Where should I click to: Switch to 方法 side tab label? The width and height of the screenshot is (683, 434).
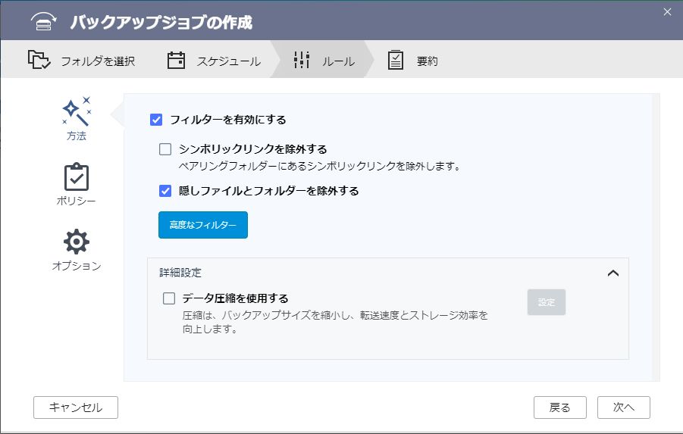pyautogui.click(x=77, y=136)
